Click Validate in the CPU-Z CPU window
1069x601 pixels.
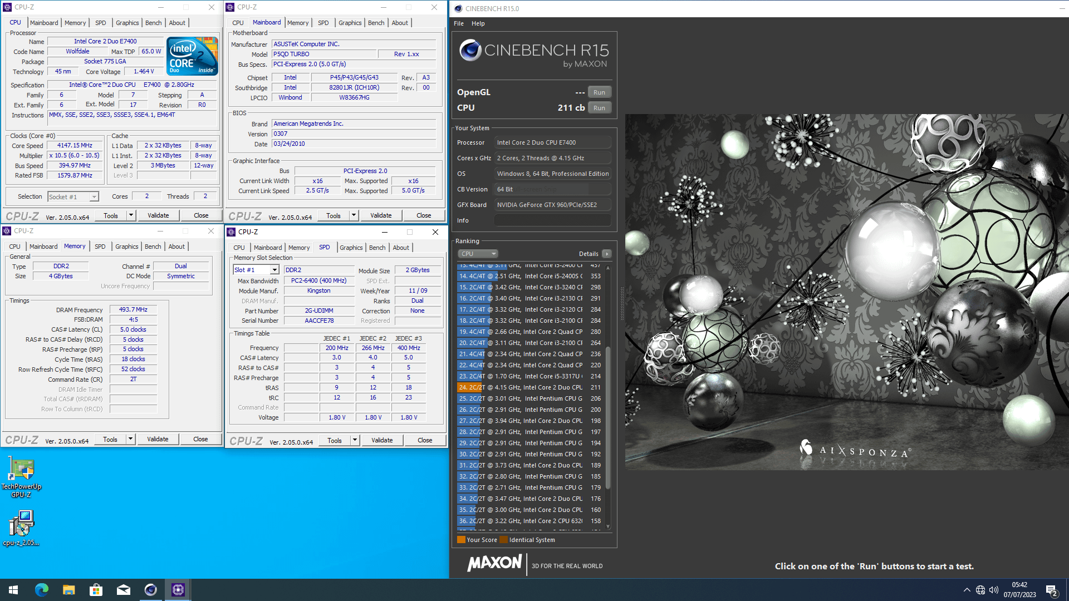click(158, 215)
